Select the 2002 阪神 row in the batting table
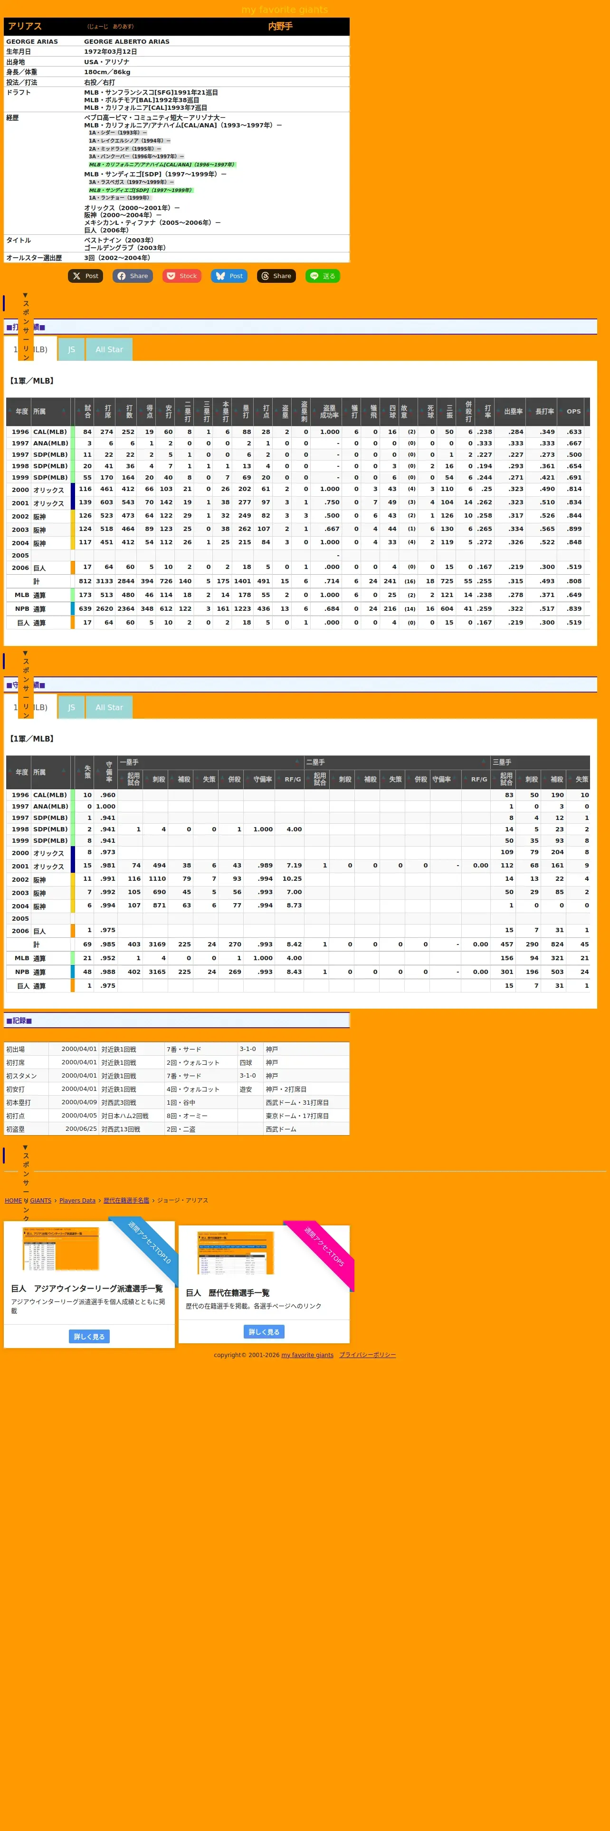 click(x=297, y=516)
